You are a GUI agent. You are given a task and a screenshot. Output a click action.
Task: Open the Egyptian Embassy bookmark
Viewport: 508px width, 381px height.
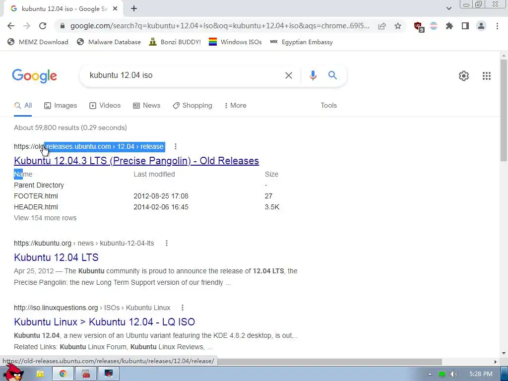pyautogui.click(x=301, y=42)
